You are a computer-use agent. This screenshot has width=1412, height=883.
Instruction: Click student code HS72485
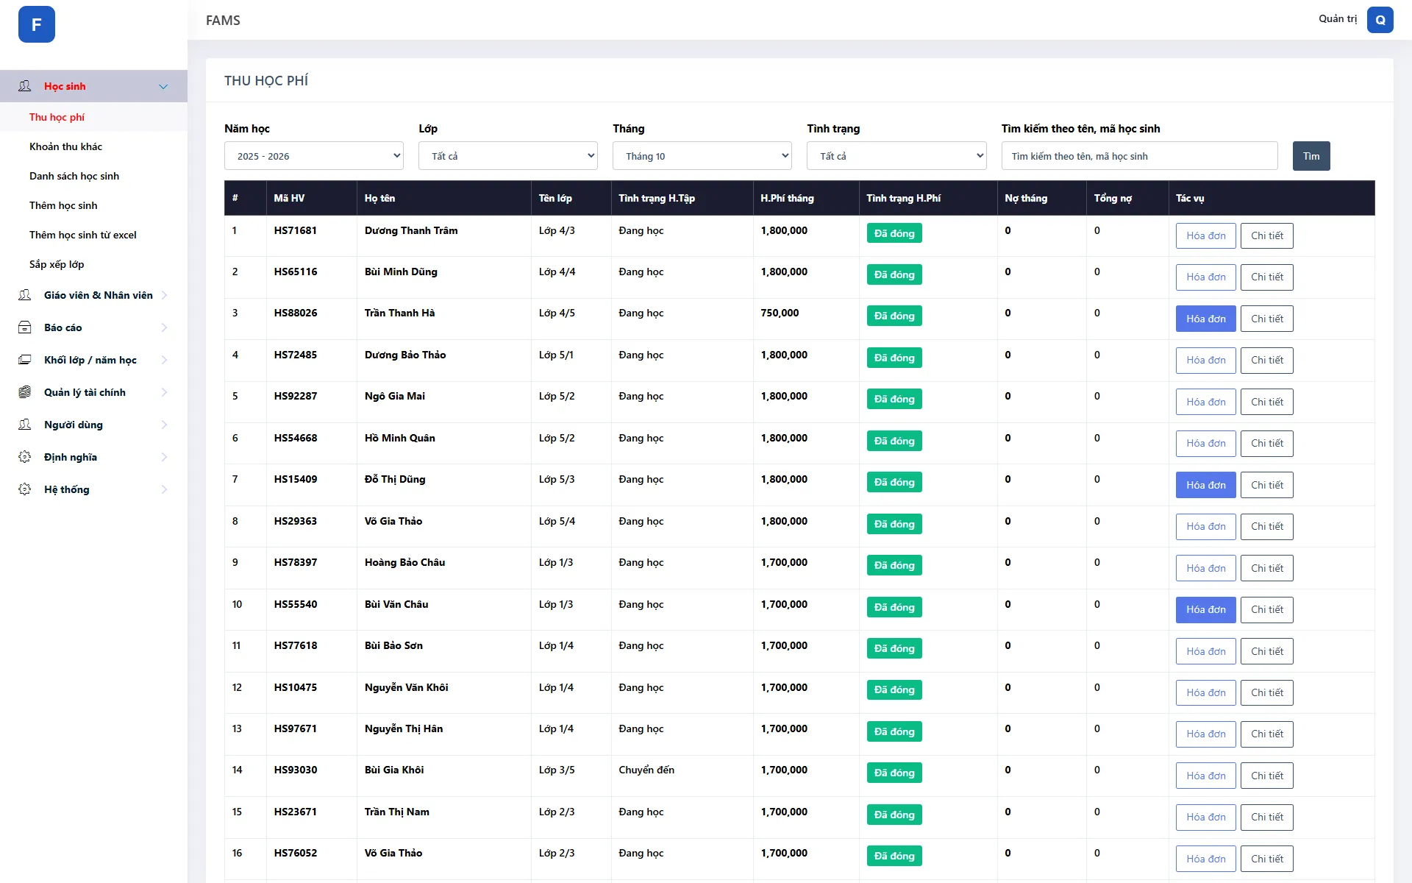pyautogui.click(x=296, y=355)
